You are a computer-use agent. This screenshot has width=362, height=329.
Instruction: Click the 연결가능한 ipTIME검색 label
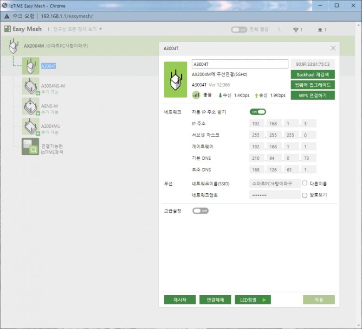tap(52, 149)
